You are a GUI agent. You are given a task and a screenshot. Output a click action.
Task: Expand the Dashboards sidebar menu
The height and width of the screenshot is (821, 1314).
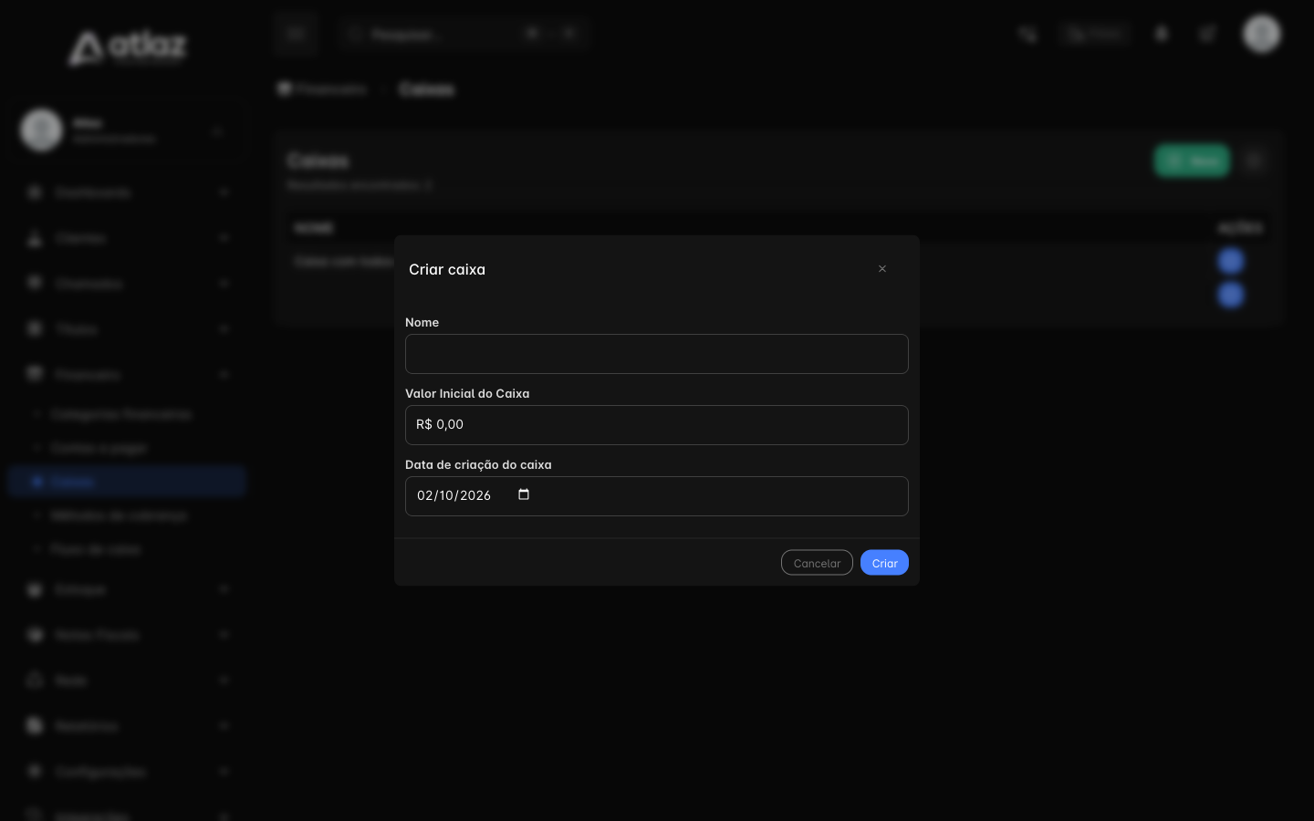(x=128, y=192)
